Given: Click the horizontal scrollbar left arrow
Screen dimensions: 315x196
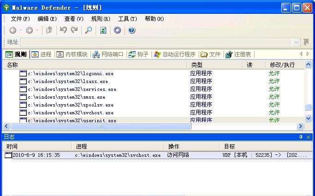Looking at the screenshot, I should 6,126.
